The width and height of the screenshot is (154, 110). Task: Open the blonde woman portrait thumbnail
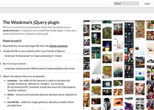click(x=87, y=100)
